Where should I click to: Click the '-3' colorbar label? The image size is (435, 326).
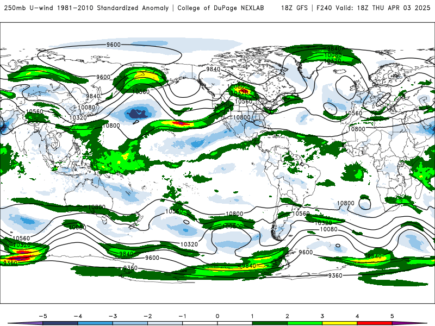(x=113, y=316)
